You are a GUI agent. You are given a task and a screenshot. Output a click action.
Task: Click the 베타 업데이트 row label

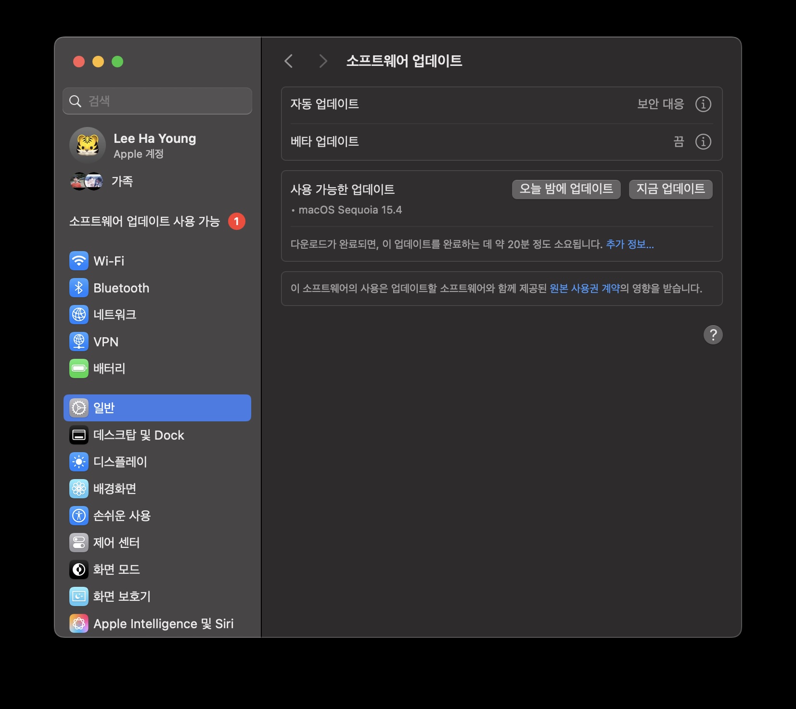coord(325,141)
